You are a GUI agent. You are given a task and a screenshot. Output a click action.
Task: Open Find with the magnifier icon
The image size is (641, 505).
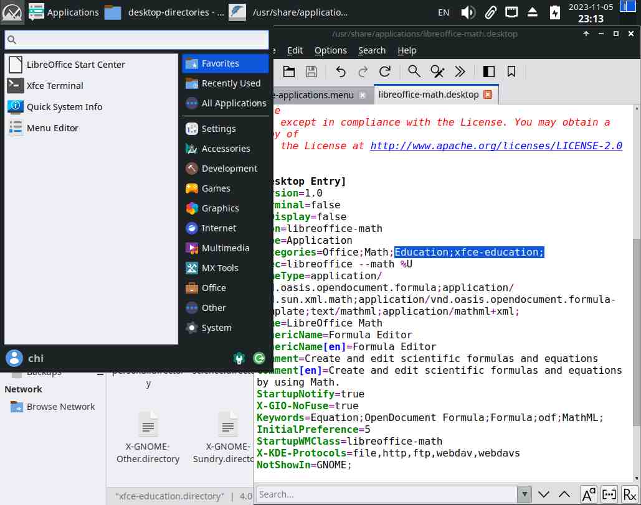click(x=414, y=72)
